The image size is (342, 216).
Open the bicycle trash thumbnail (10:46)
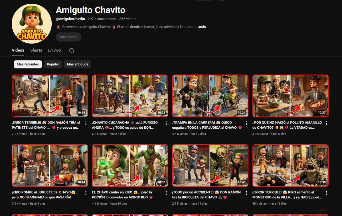[210, 166]
